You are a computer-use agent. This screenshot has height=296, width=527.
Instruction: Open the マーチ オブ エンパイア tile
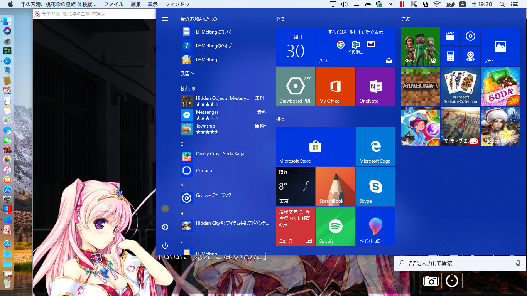click(461, 126)
